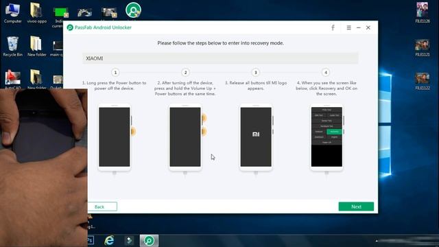
Task: Minimize the PassFab Android Unlocker window
Action: pos(358,27)
